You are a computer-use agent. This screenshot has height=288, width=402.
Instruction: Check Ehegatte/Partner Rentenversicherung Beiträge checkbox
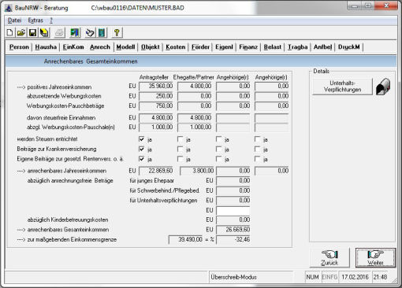pos(181,159)
